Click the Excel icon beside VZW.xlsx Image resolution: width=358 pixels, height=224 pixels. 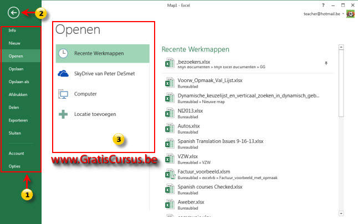coord(170,159)
